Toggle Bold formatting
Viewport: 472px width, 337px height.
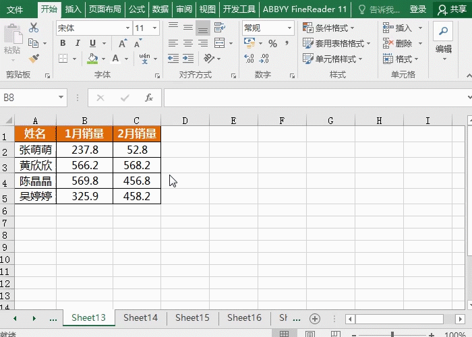[x=63, y=43]
